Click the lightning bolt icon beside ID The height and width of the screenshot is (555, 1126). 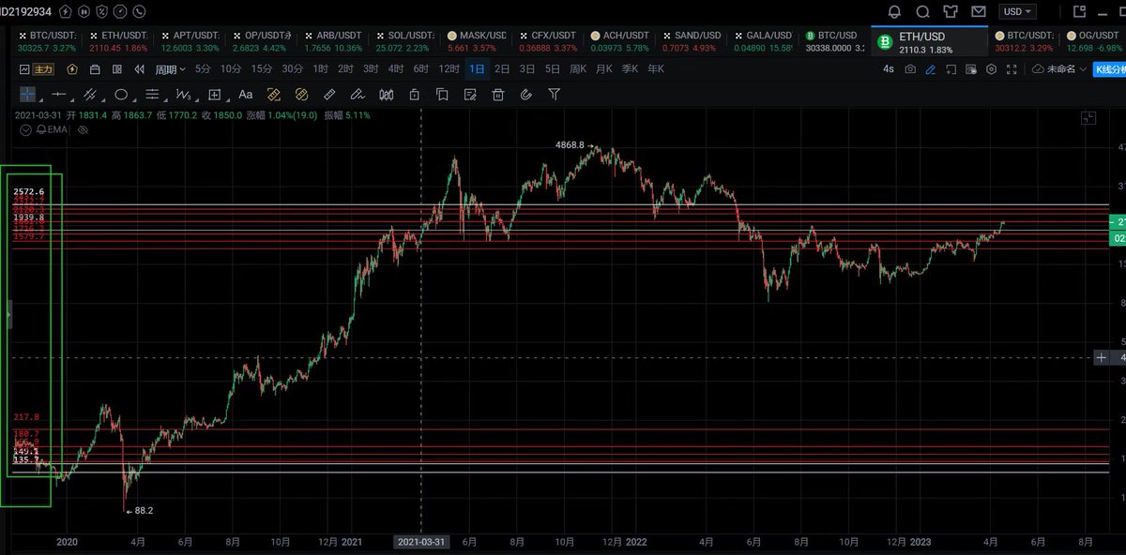coord(65,11)
